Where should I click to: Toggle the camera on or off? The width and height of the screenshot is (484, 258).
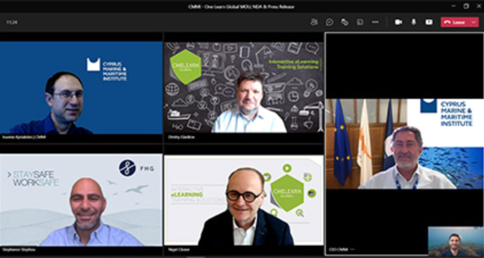point(398,22)
